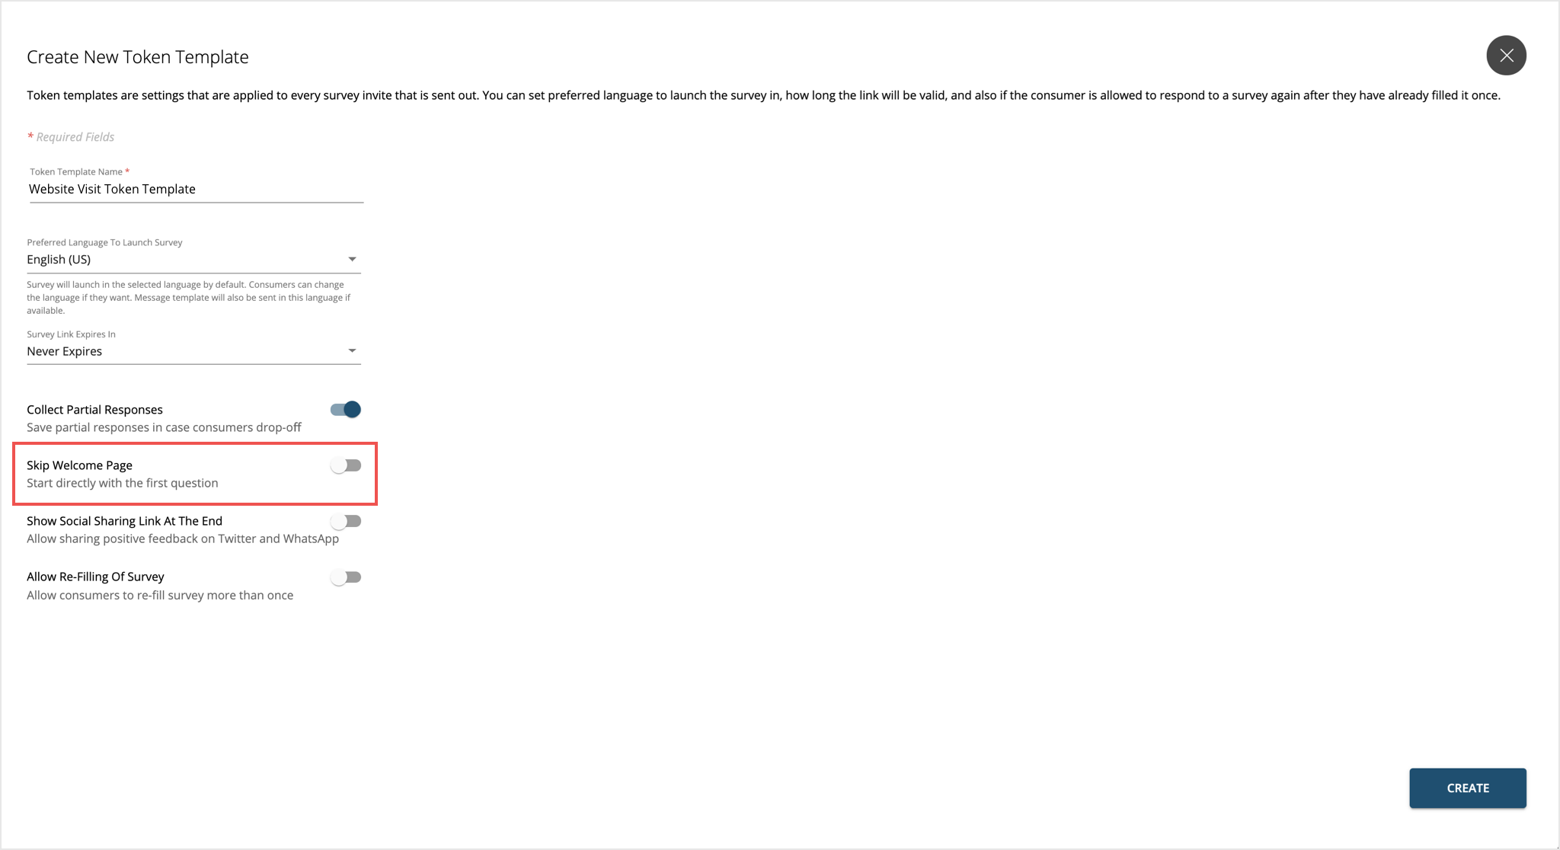
Task: Enable Skip Welcome Page toggle
Action: click(x=347, y=466)
